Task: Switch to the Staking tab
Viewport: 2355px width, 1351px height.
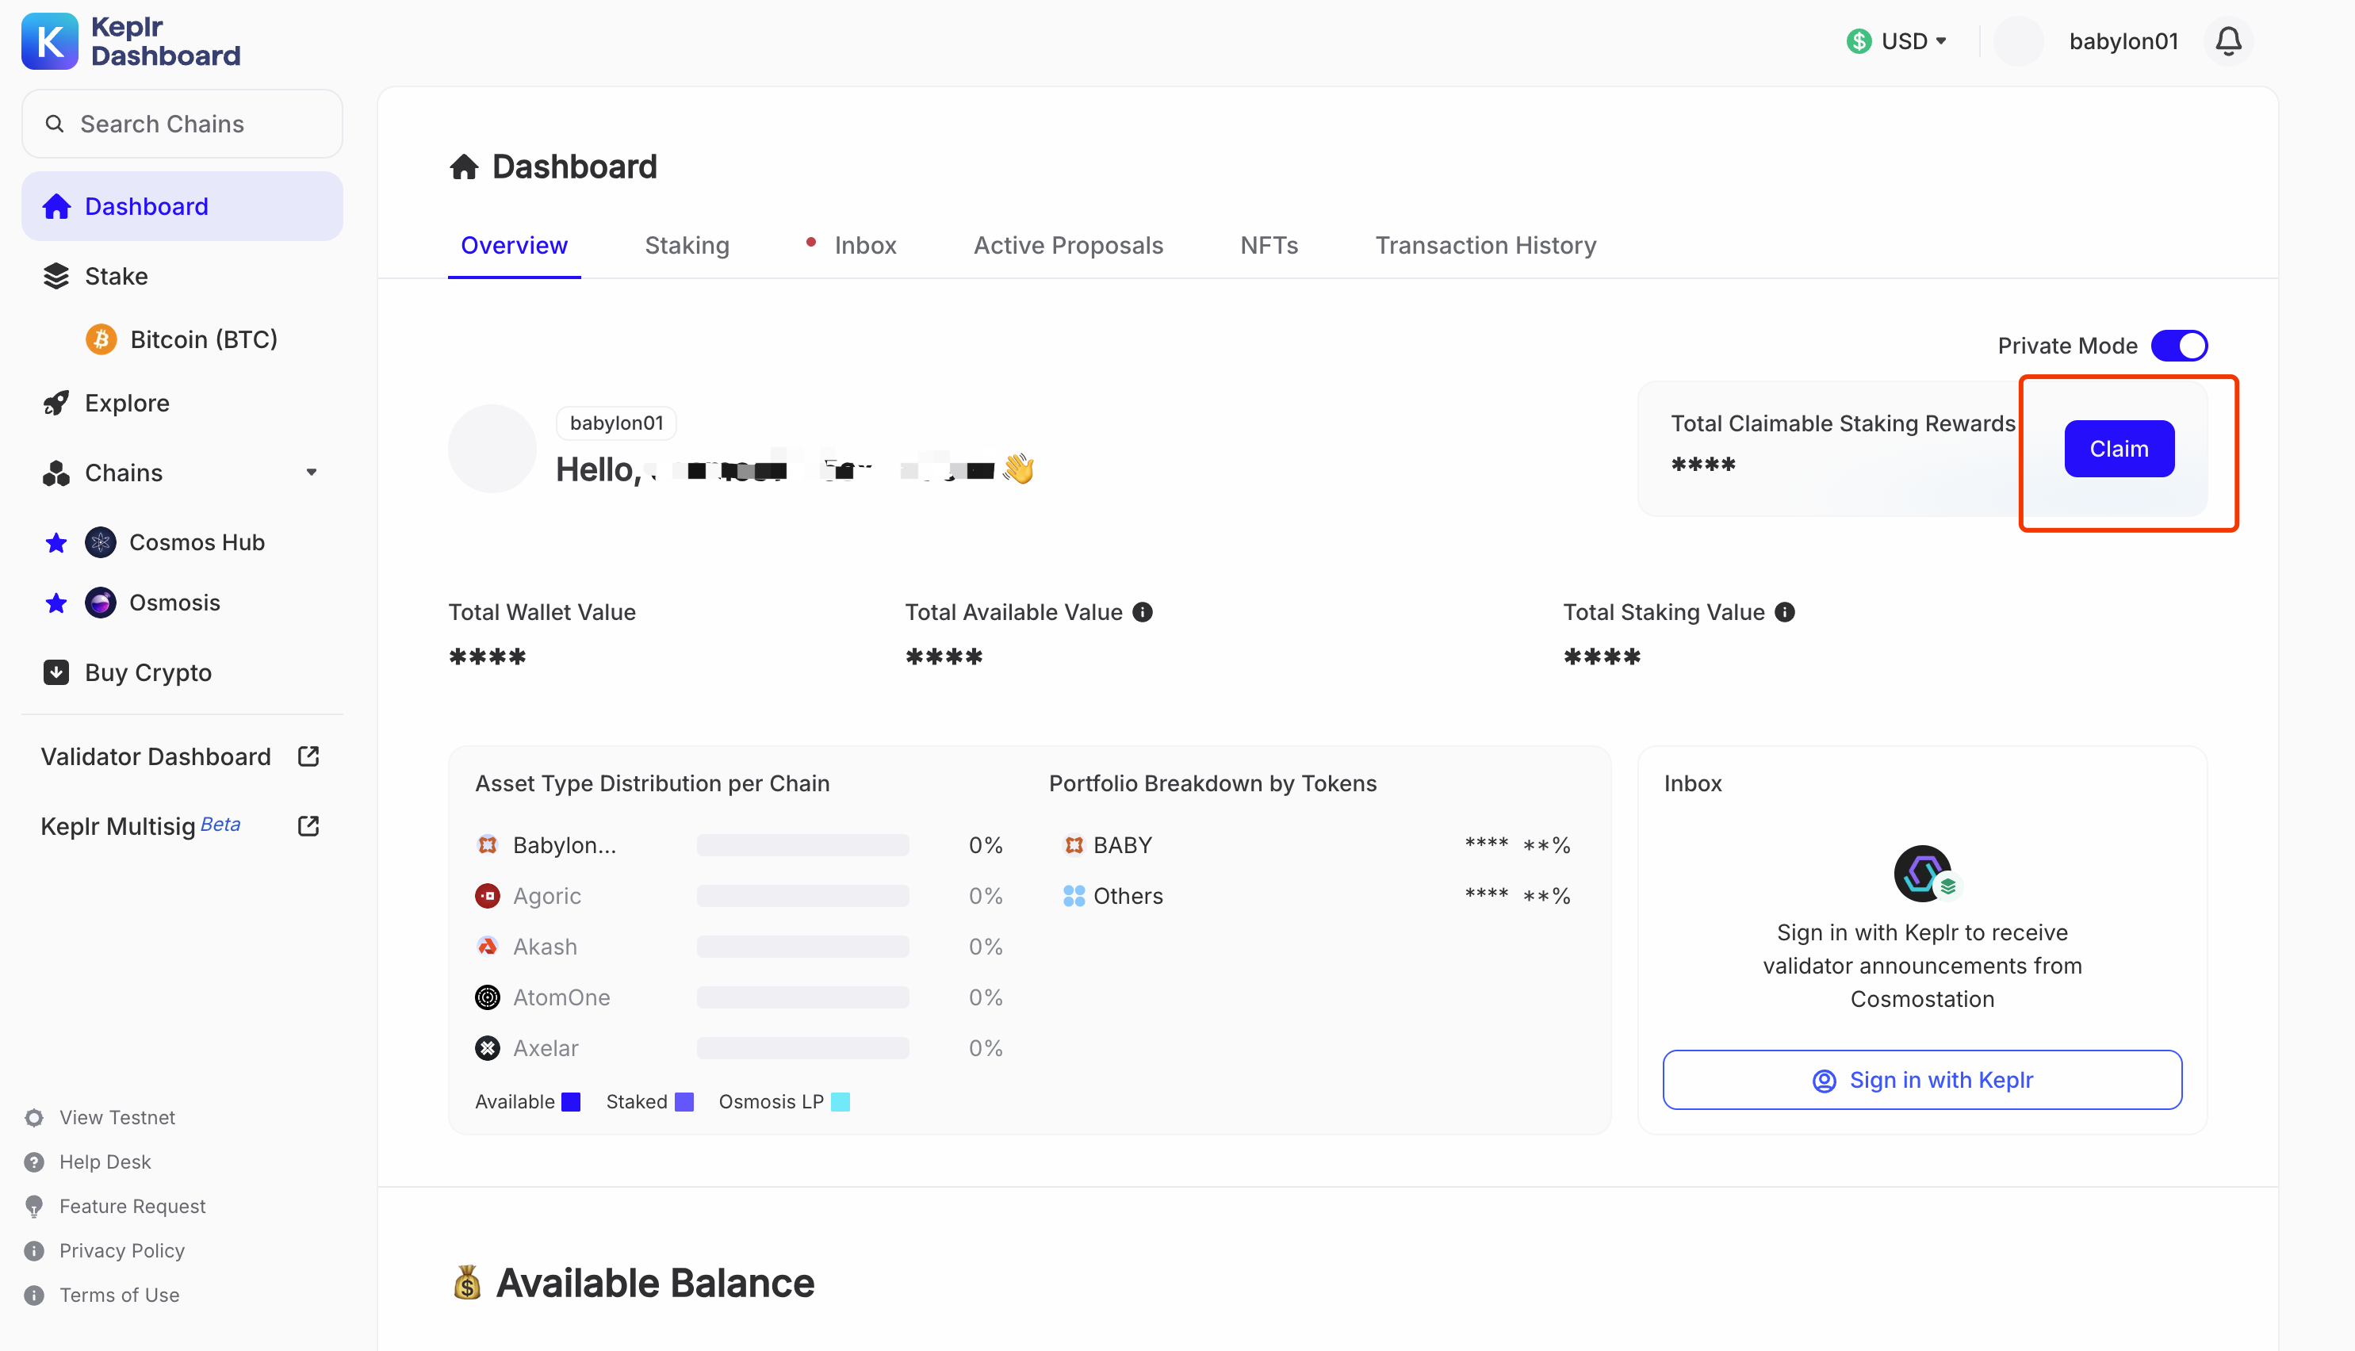Action: coord(687,245)
